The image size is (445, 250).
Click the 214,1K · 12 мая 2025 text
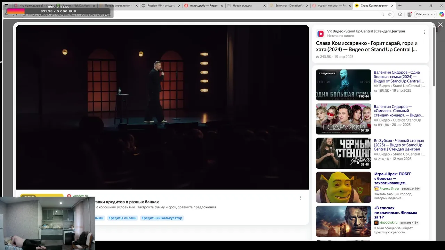pyautogui.click(x=395, y=159)
